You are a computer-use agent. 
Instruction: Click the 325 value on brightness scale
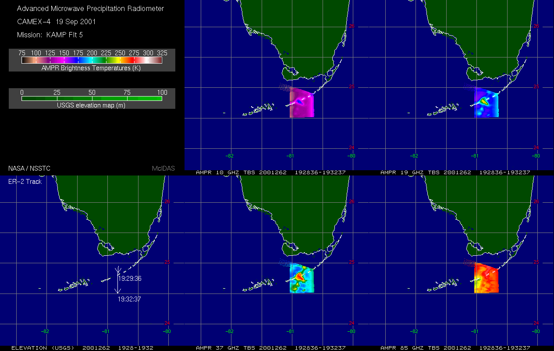162,53
